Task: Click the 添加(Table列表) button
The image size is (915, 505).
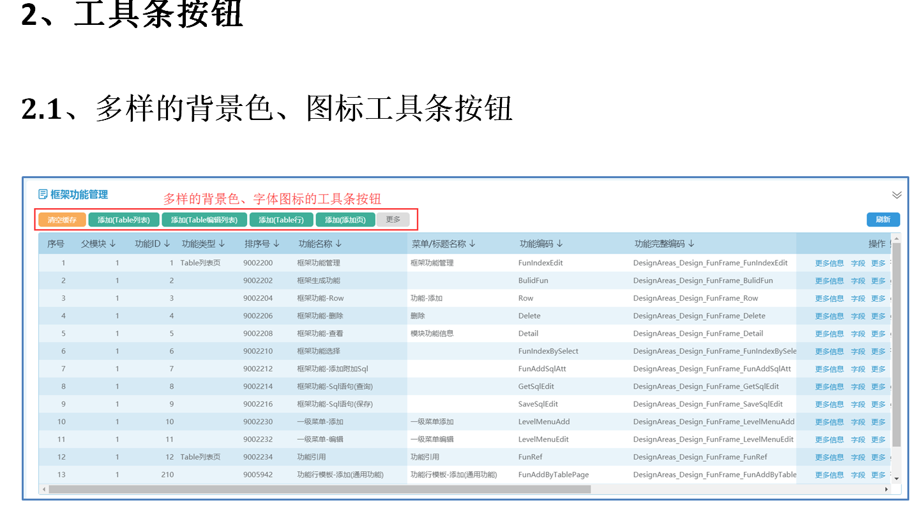Action: click(x=124, y=220)
